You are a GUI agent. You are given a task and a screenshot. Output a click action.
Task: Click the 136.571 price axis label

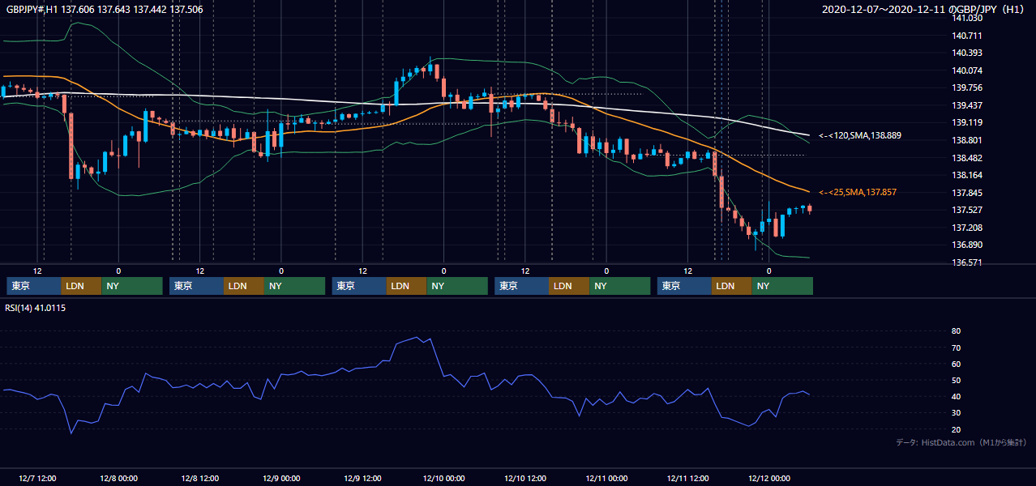click(967, 262)
